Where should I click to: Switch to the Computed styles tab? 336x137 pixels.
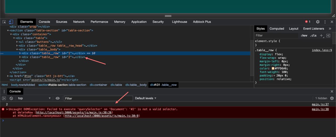pos(277,29)
